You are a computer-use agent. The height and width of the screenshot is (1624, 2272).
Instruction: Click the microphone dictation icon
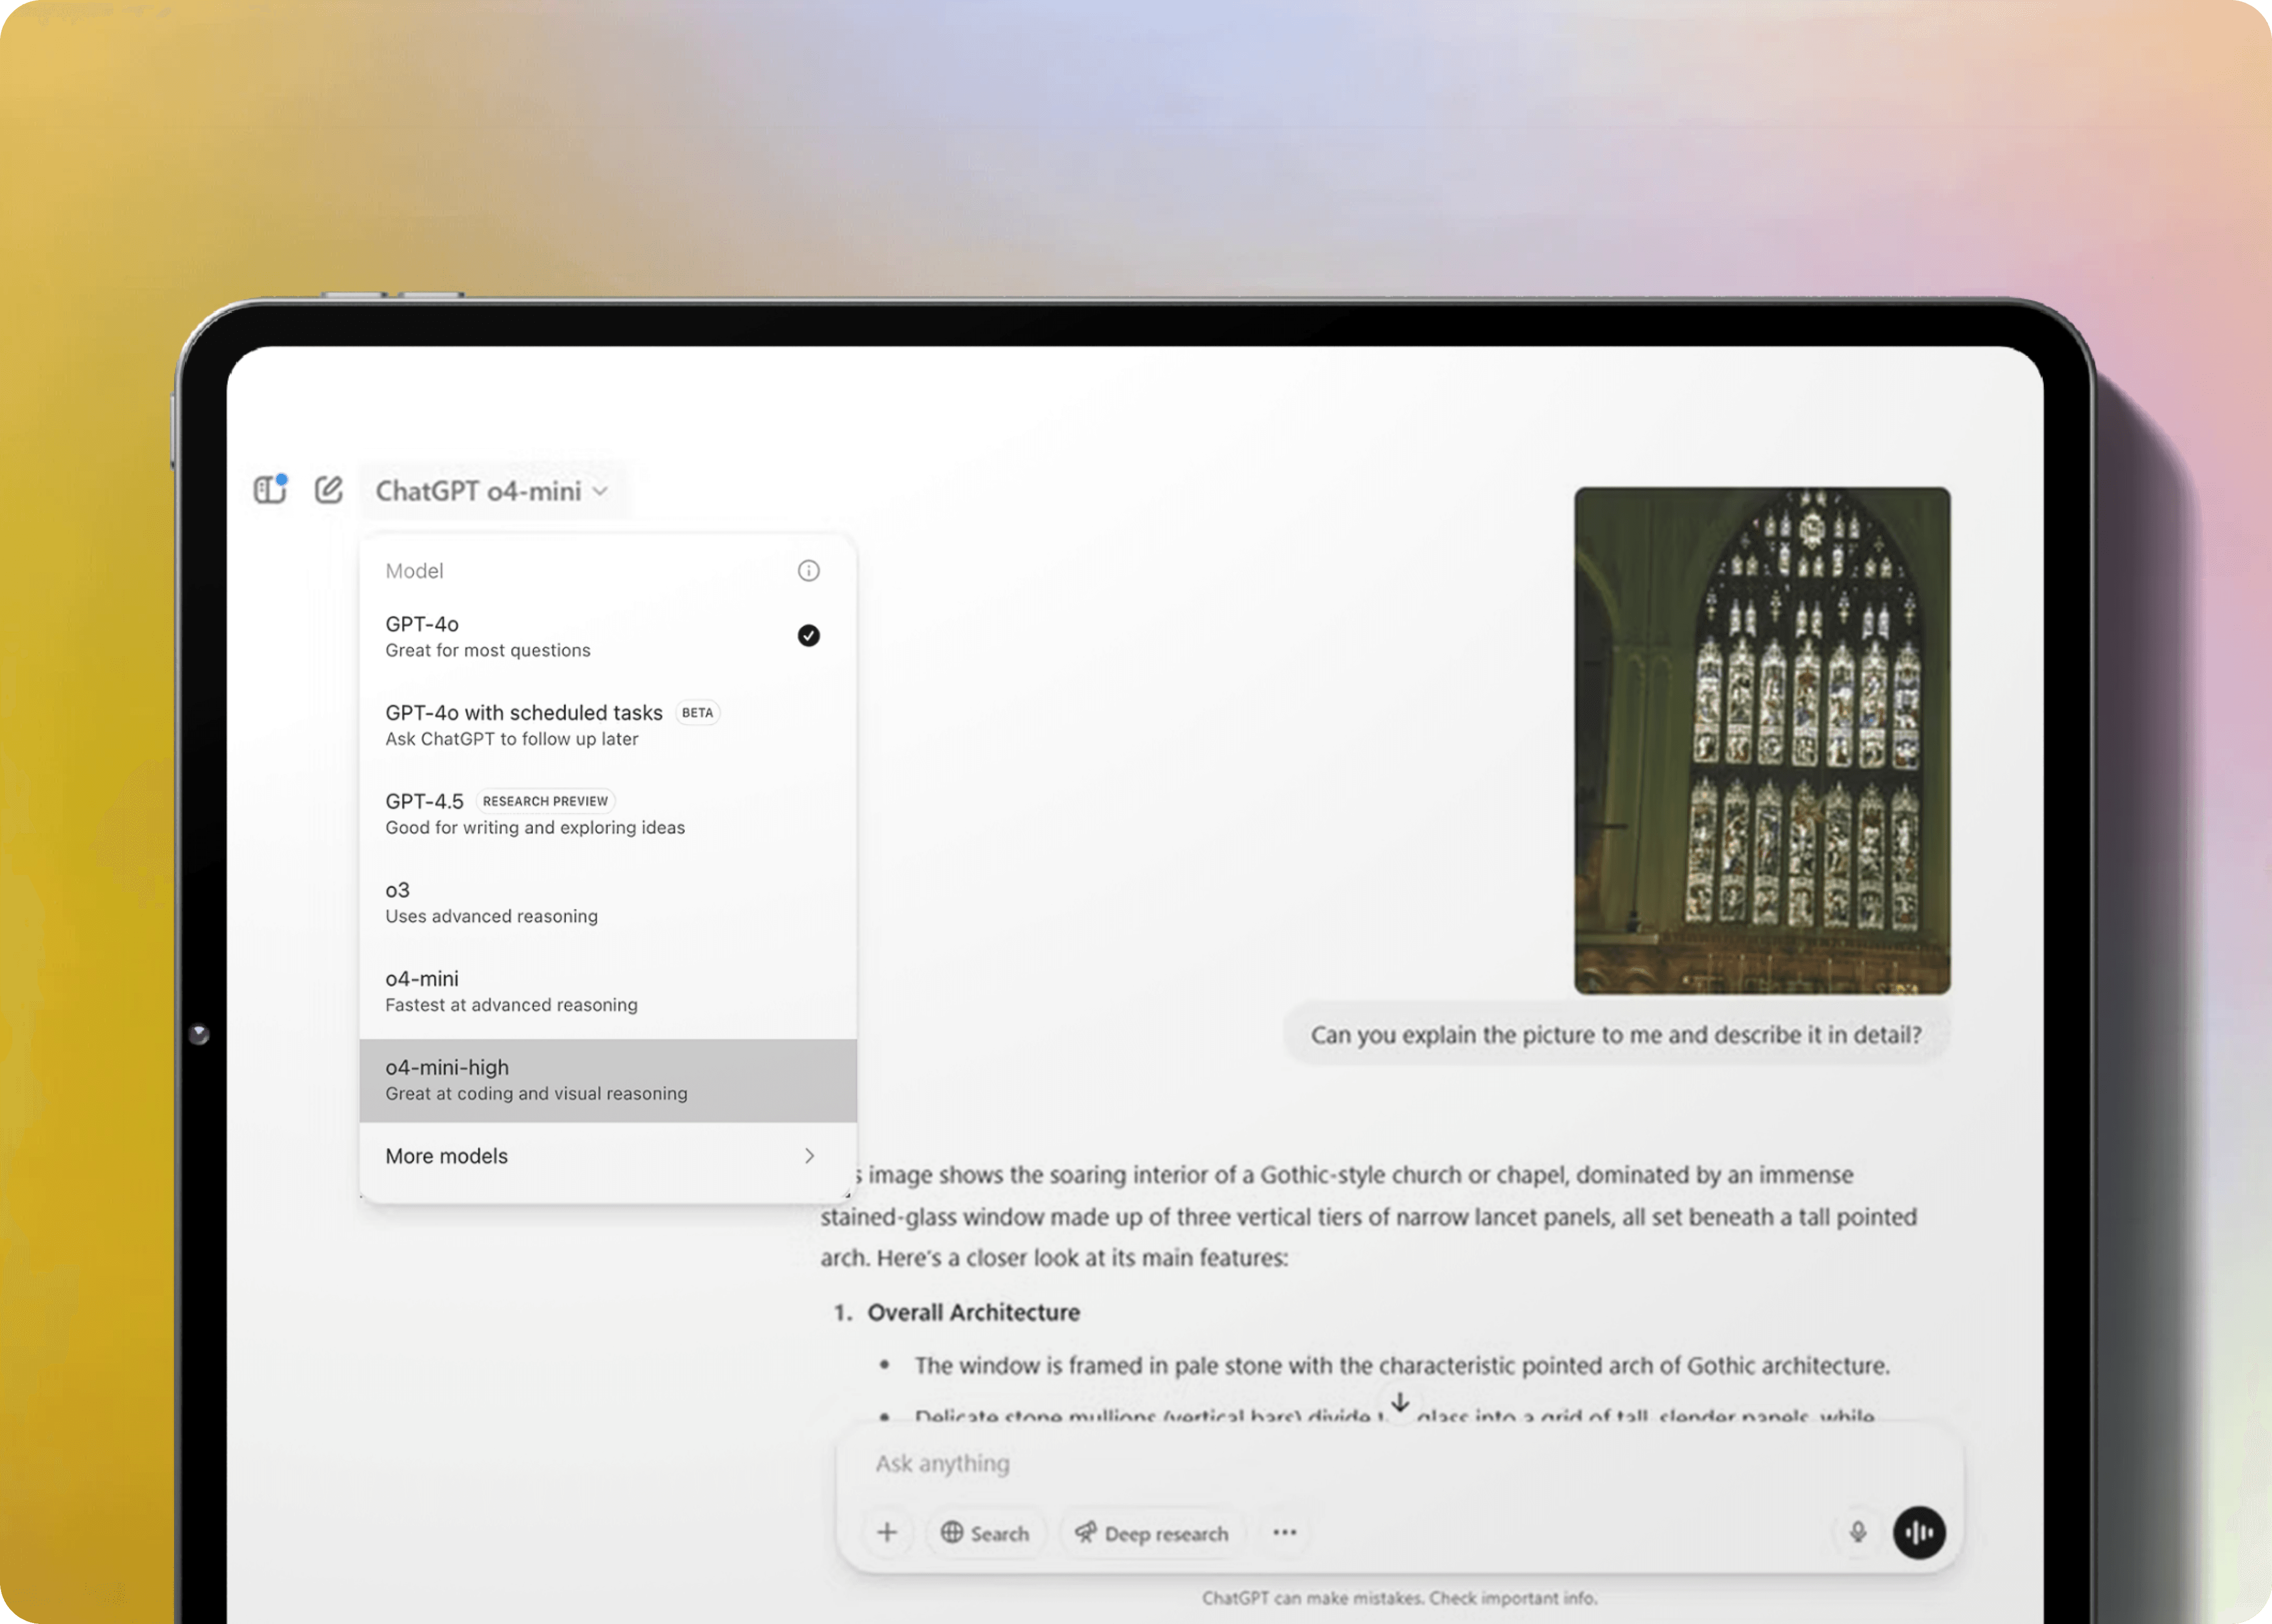click(x=1857, y=1532)
